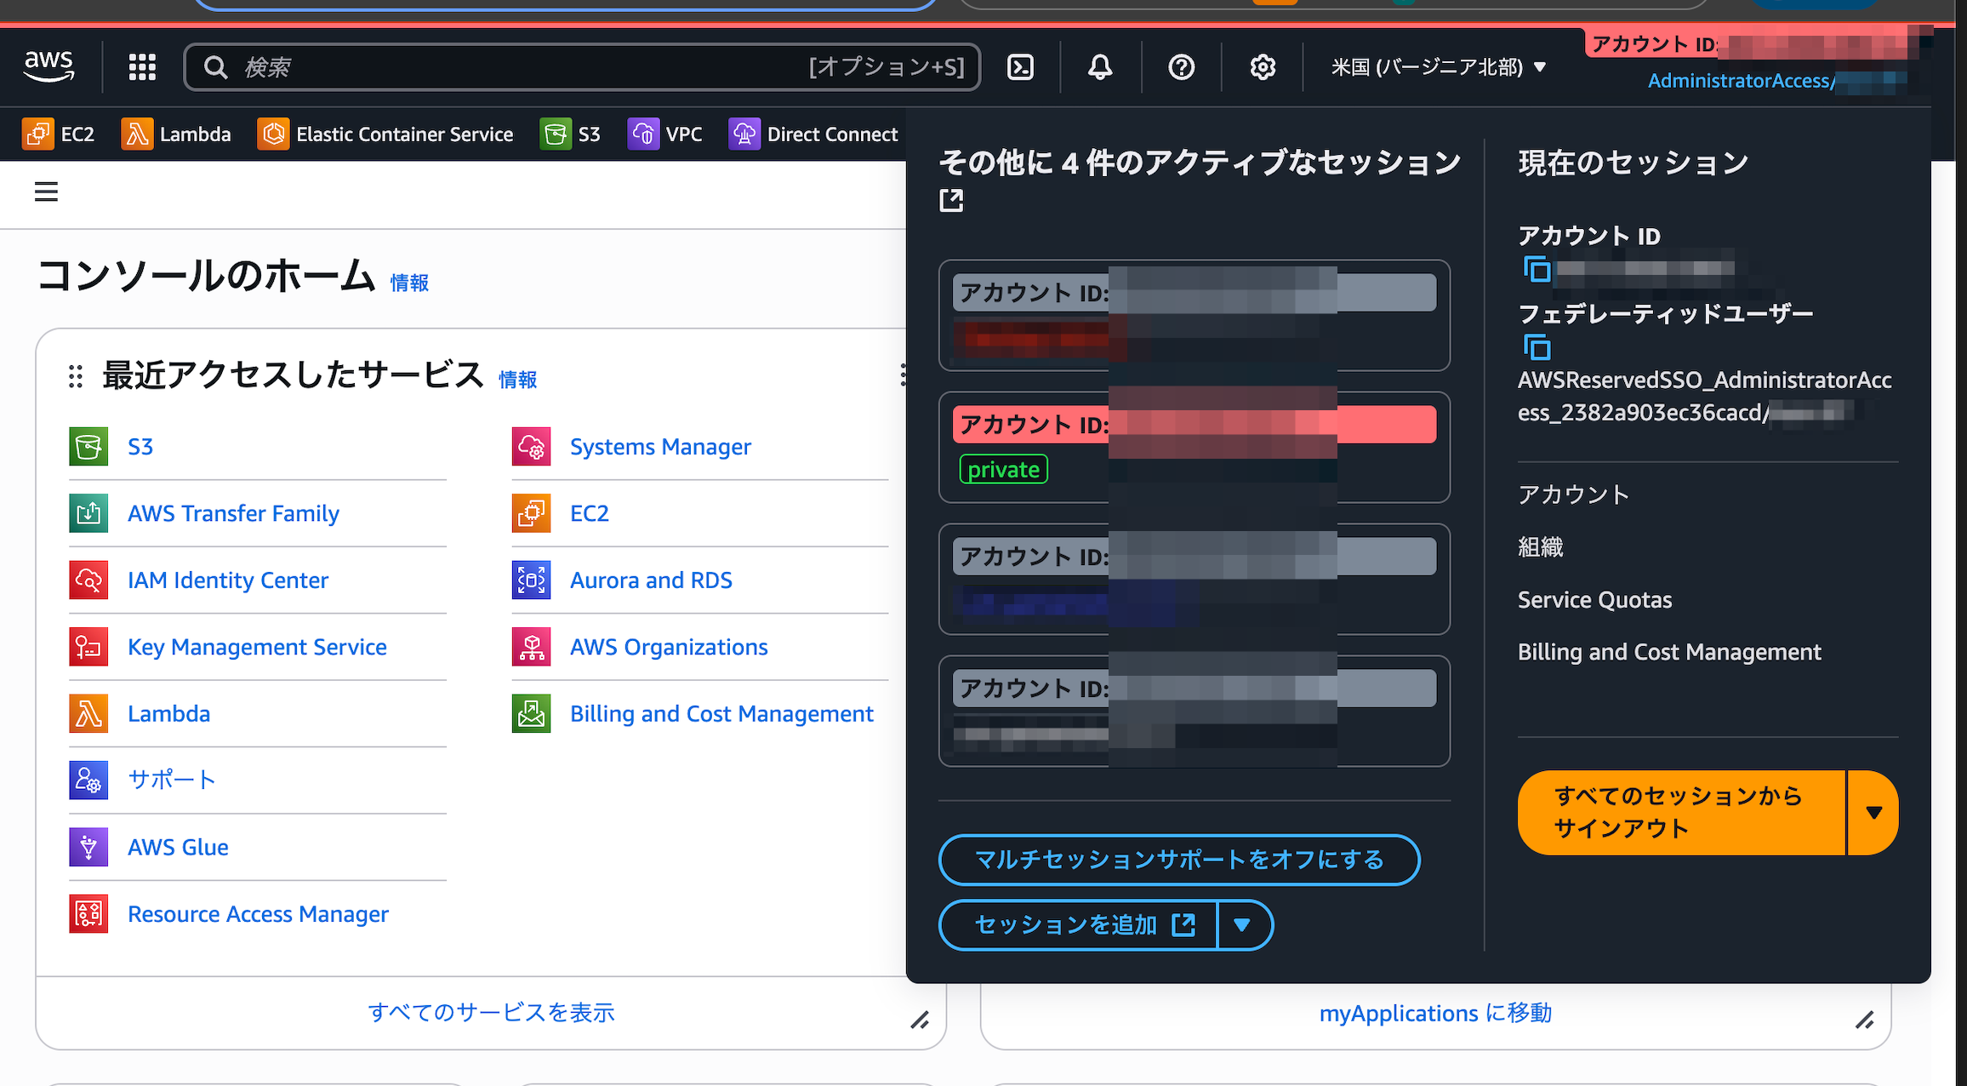
Task: Open the Account menu entry
Action: pos(1573,494)
